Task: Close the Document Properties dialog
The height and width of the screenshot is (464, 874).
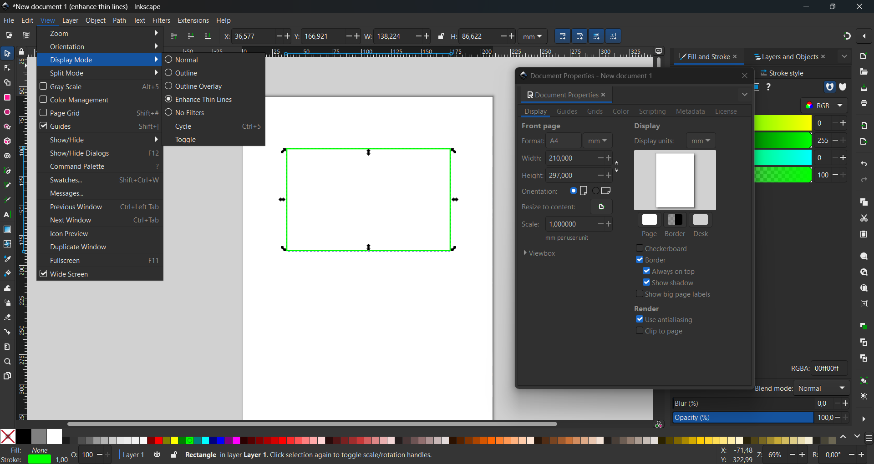Action: pyautogui.click(x=745, y=76)
